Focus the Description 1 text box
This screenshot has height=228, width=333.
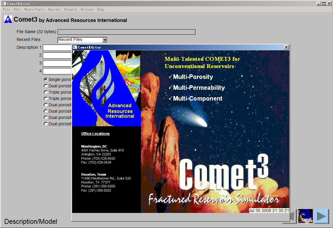point(57,48)
